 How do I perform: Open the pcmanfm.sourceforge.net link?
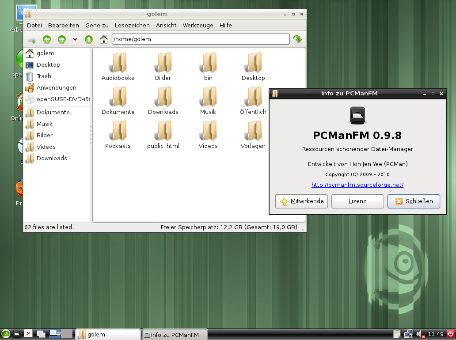(x=357, y=185)
